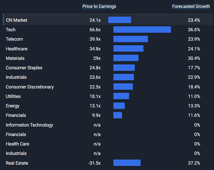Select the CN Market row
This screenshot has height=170, width=214.
[x=17, y=20]
